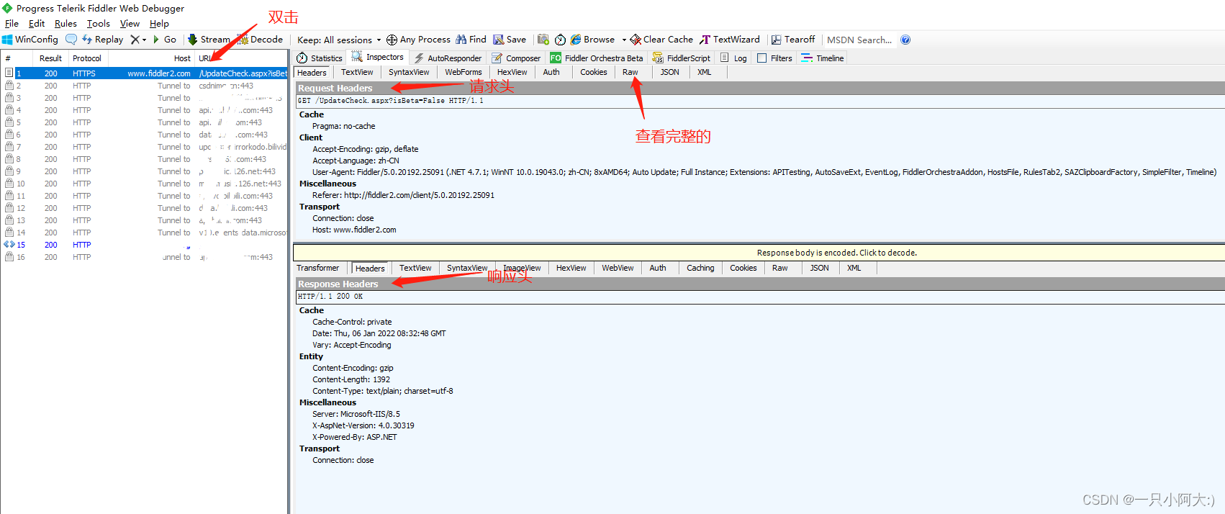Image resolution: width=1225 pixels, height=514 pixels.
Task: Open the response XML tab
Action: [854, 268]
